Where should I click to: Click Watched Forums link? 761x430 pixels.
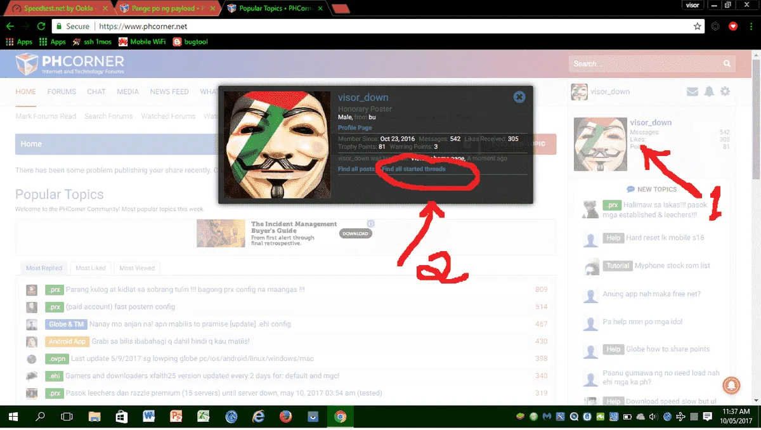168,116
